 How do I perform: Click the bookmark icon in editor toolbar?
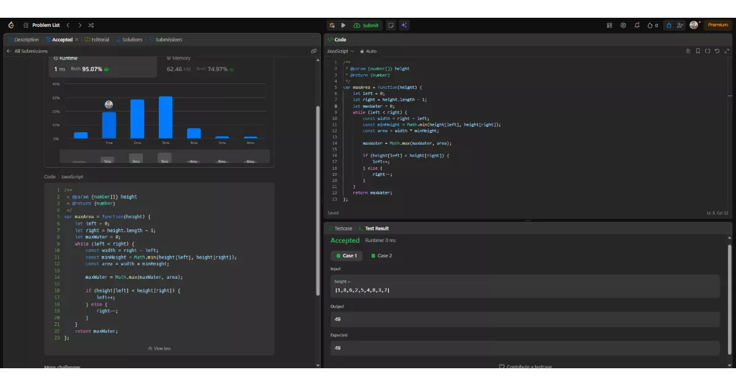[x=698, y=51]
